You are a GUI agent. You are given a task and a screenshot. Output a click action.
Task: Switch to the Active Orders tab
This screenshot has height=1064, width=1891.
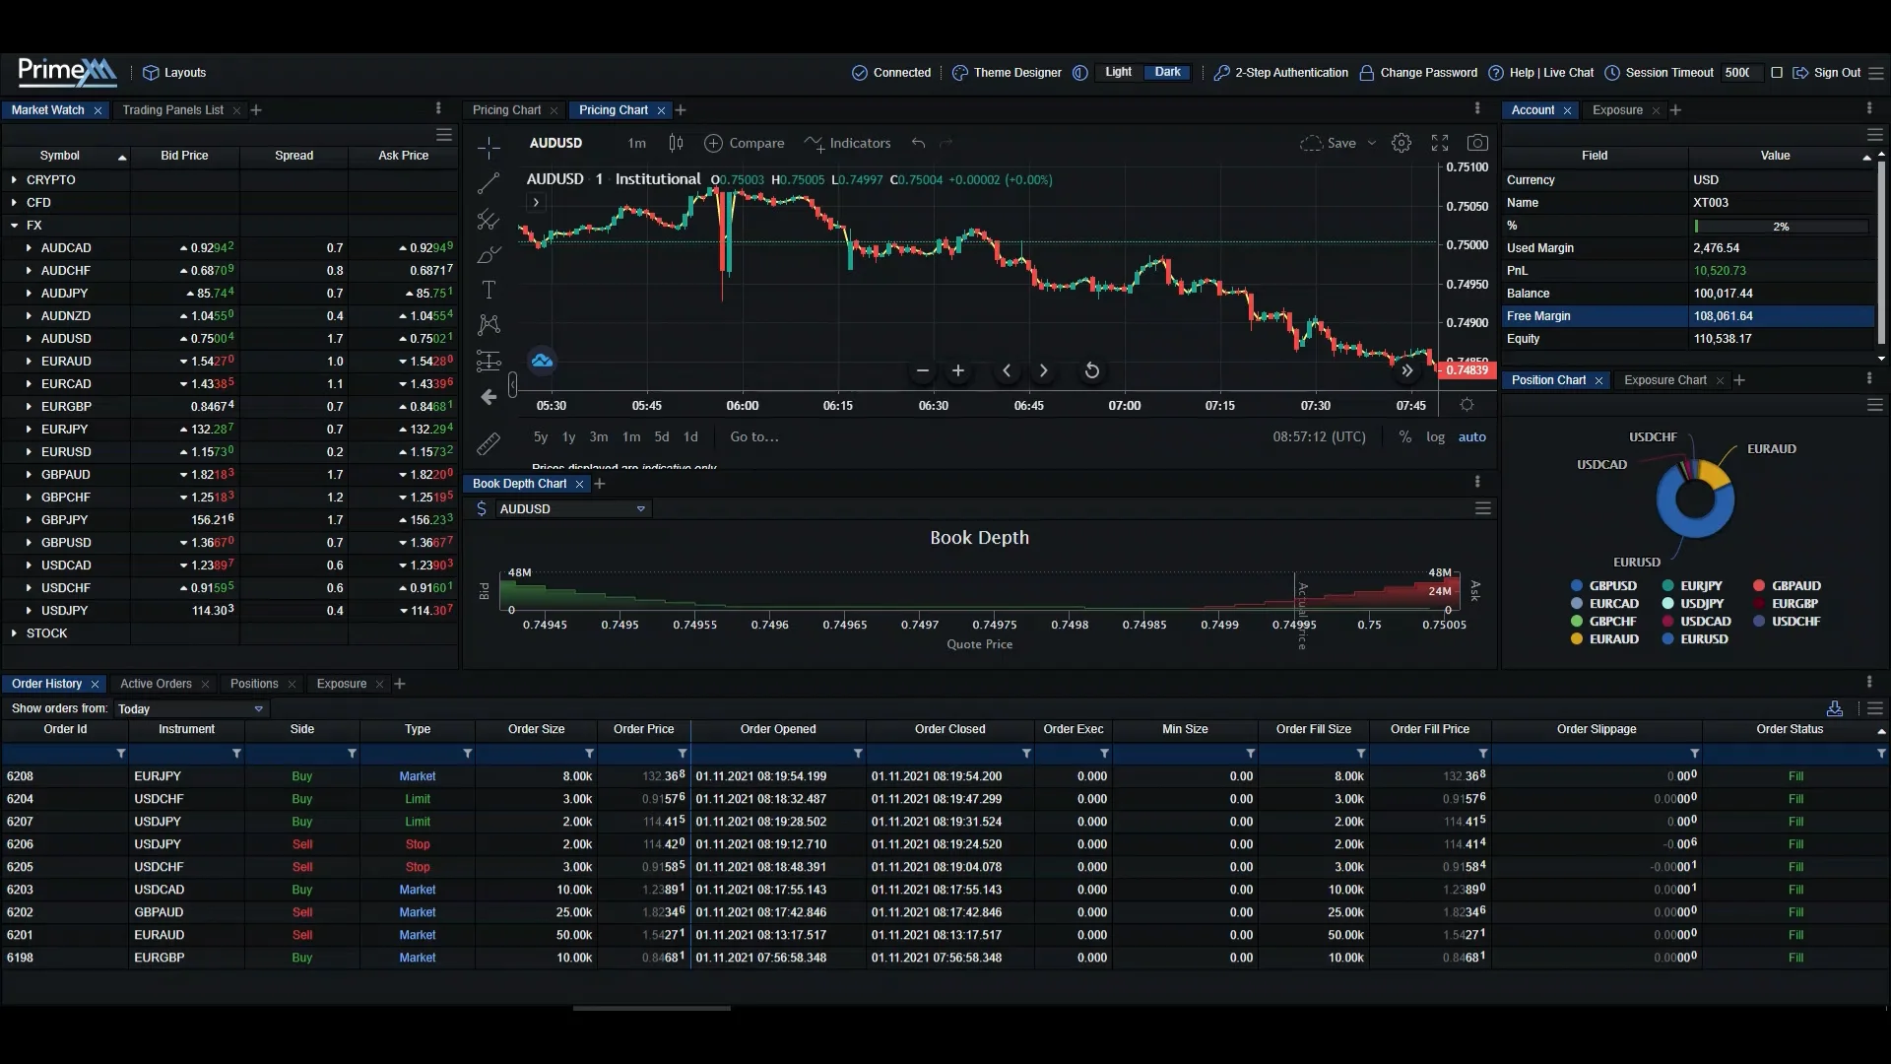coord(154,684)
